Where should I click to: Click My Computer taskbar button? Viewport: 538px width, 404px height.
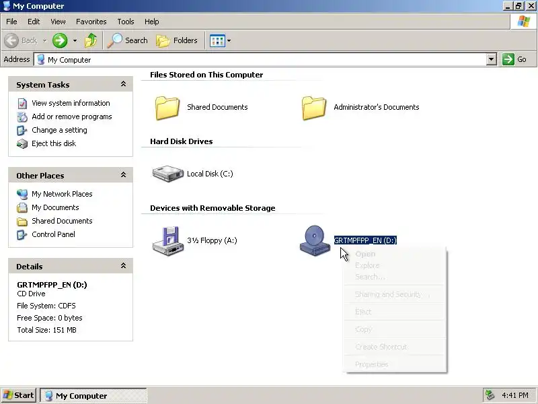tap(93, 396)
